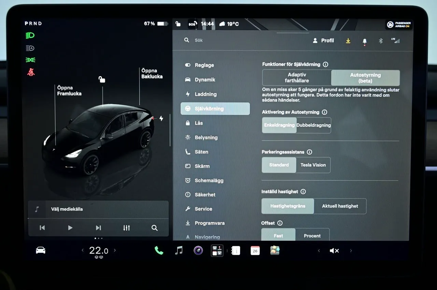Tap Öppna Baklucka
The image size is (437, 290).
[152, 74]
